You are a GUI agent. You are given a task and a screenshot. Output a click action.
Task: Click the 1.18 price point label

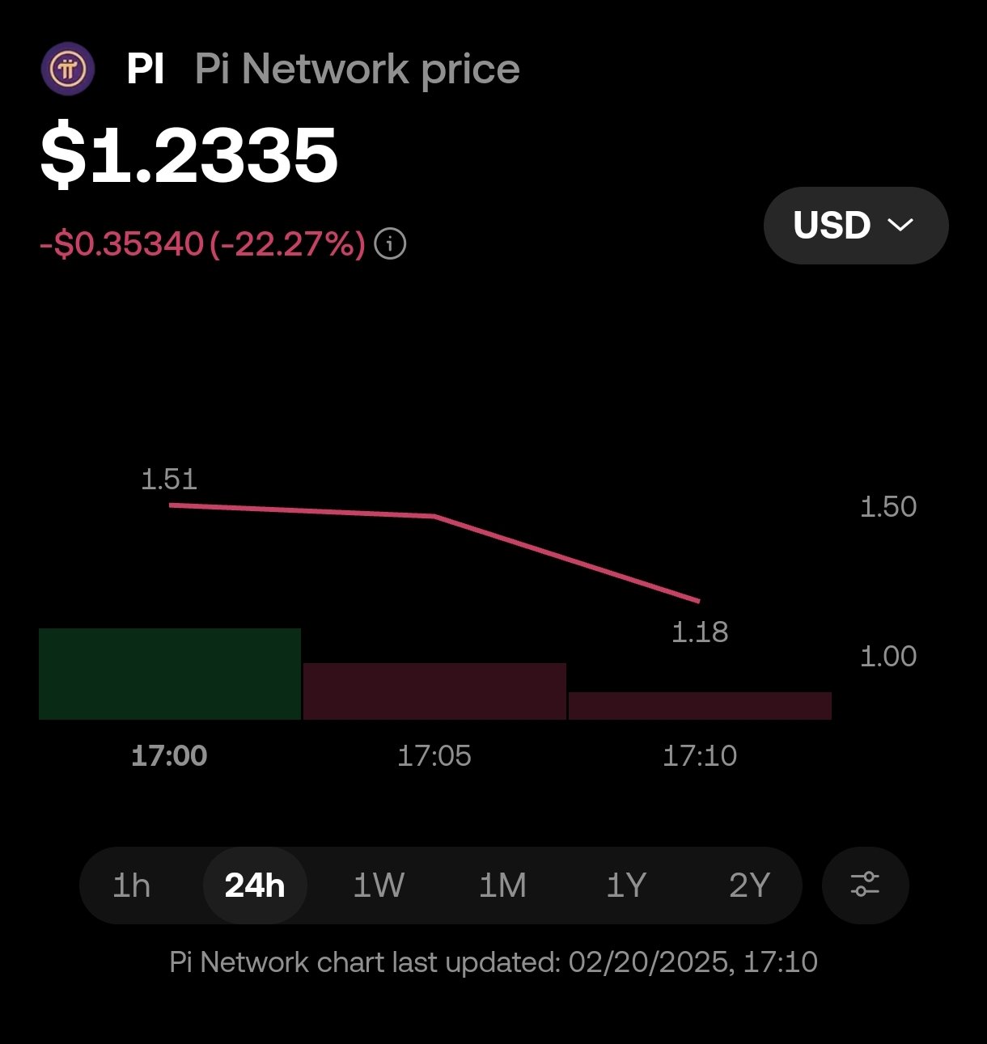700,632
